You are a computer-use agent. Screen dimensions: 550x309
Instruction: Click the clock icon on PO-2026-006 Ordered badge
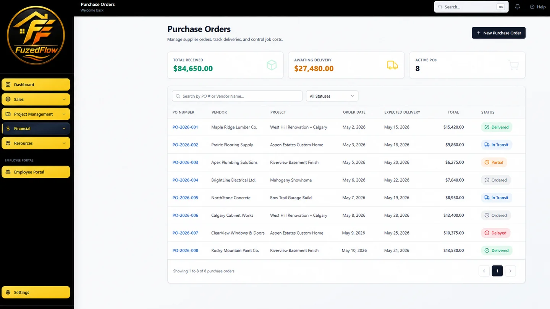(487, 216)
